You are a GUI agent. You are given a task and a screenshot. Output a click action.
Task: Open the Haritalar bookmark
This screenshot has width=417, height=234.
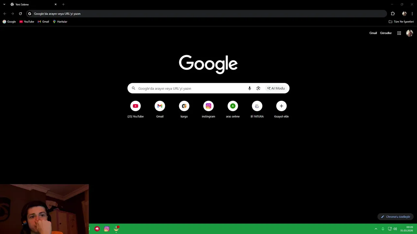coord(60,22)
